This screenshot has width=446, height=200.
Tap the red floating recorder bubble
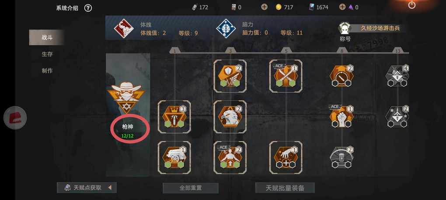pyautogui.click(x=15, y=118)
